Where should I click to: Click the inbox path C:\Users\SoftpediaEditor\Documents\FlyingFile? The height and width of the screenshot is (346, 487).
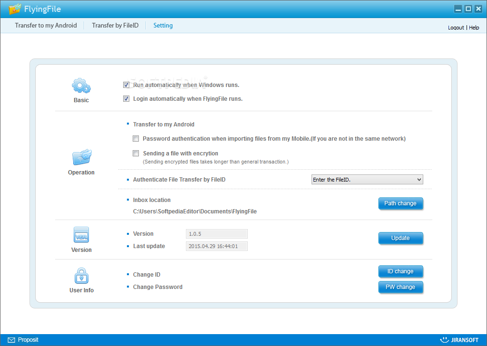point(195,211)
